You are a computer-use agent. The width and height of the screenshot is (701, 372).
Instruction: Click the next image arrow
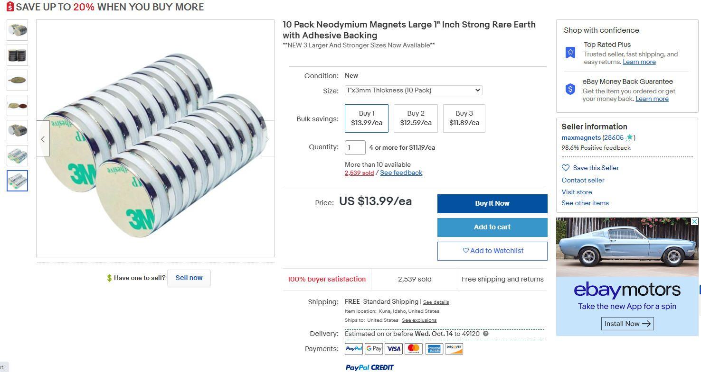[267, 139]
